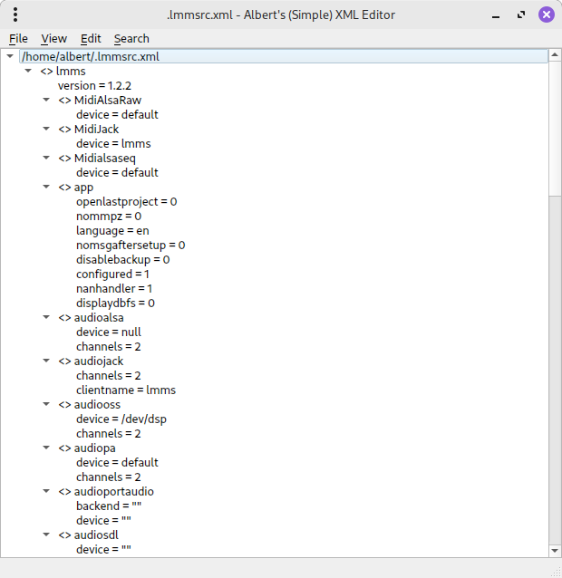Minimize the XML Editor window
The image size is (562, 578).
(x=496, y=15)
